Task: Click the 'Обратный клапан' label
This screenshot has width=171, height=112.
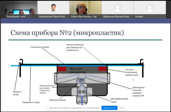Action: pos(58,100)
